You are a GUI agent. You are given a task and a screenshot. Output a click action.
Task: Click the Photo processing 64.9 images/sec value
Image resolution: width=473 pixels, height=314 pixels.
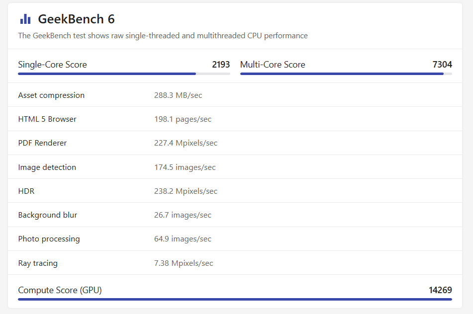[x=183, y=239]
